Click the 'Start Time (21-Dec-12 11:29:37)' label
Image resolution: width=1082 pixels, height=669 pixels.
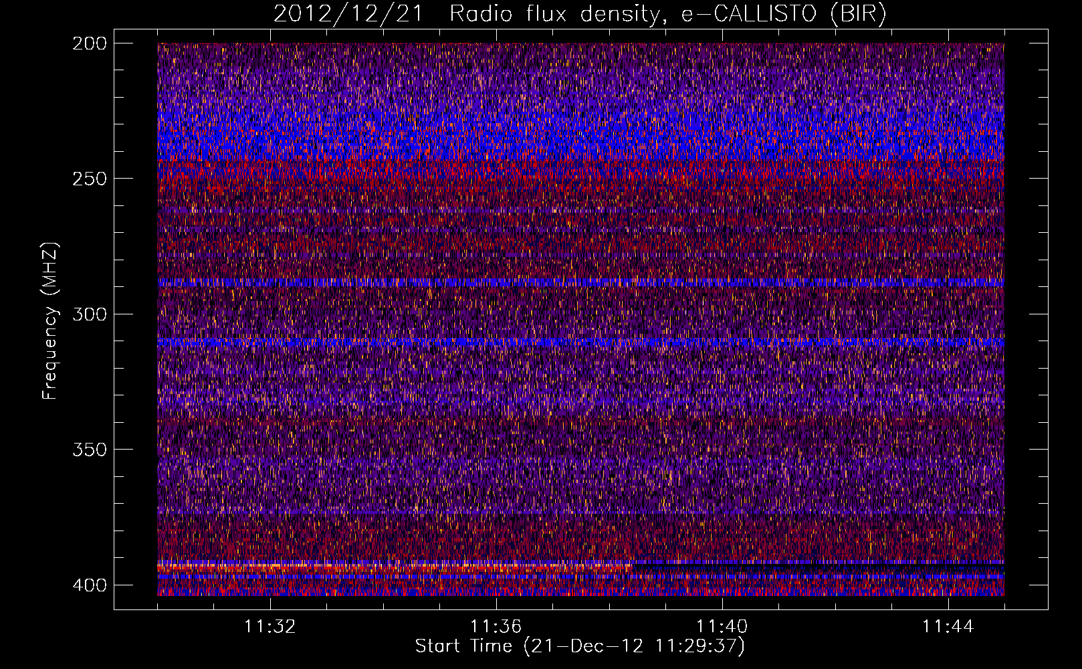[580, 646]
